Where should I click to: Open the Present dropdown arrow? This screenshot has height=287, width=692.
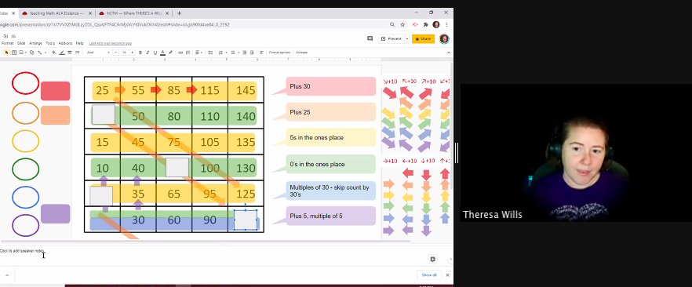(407, 38)
